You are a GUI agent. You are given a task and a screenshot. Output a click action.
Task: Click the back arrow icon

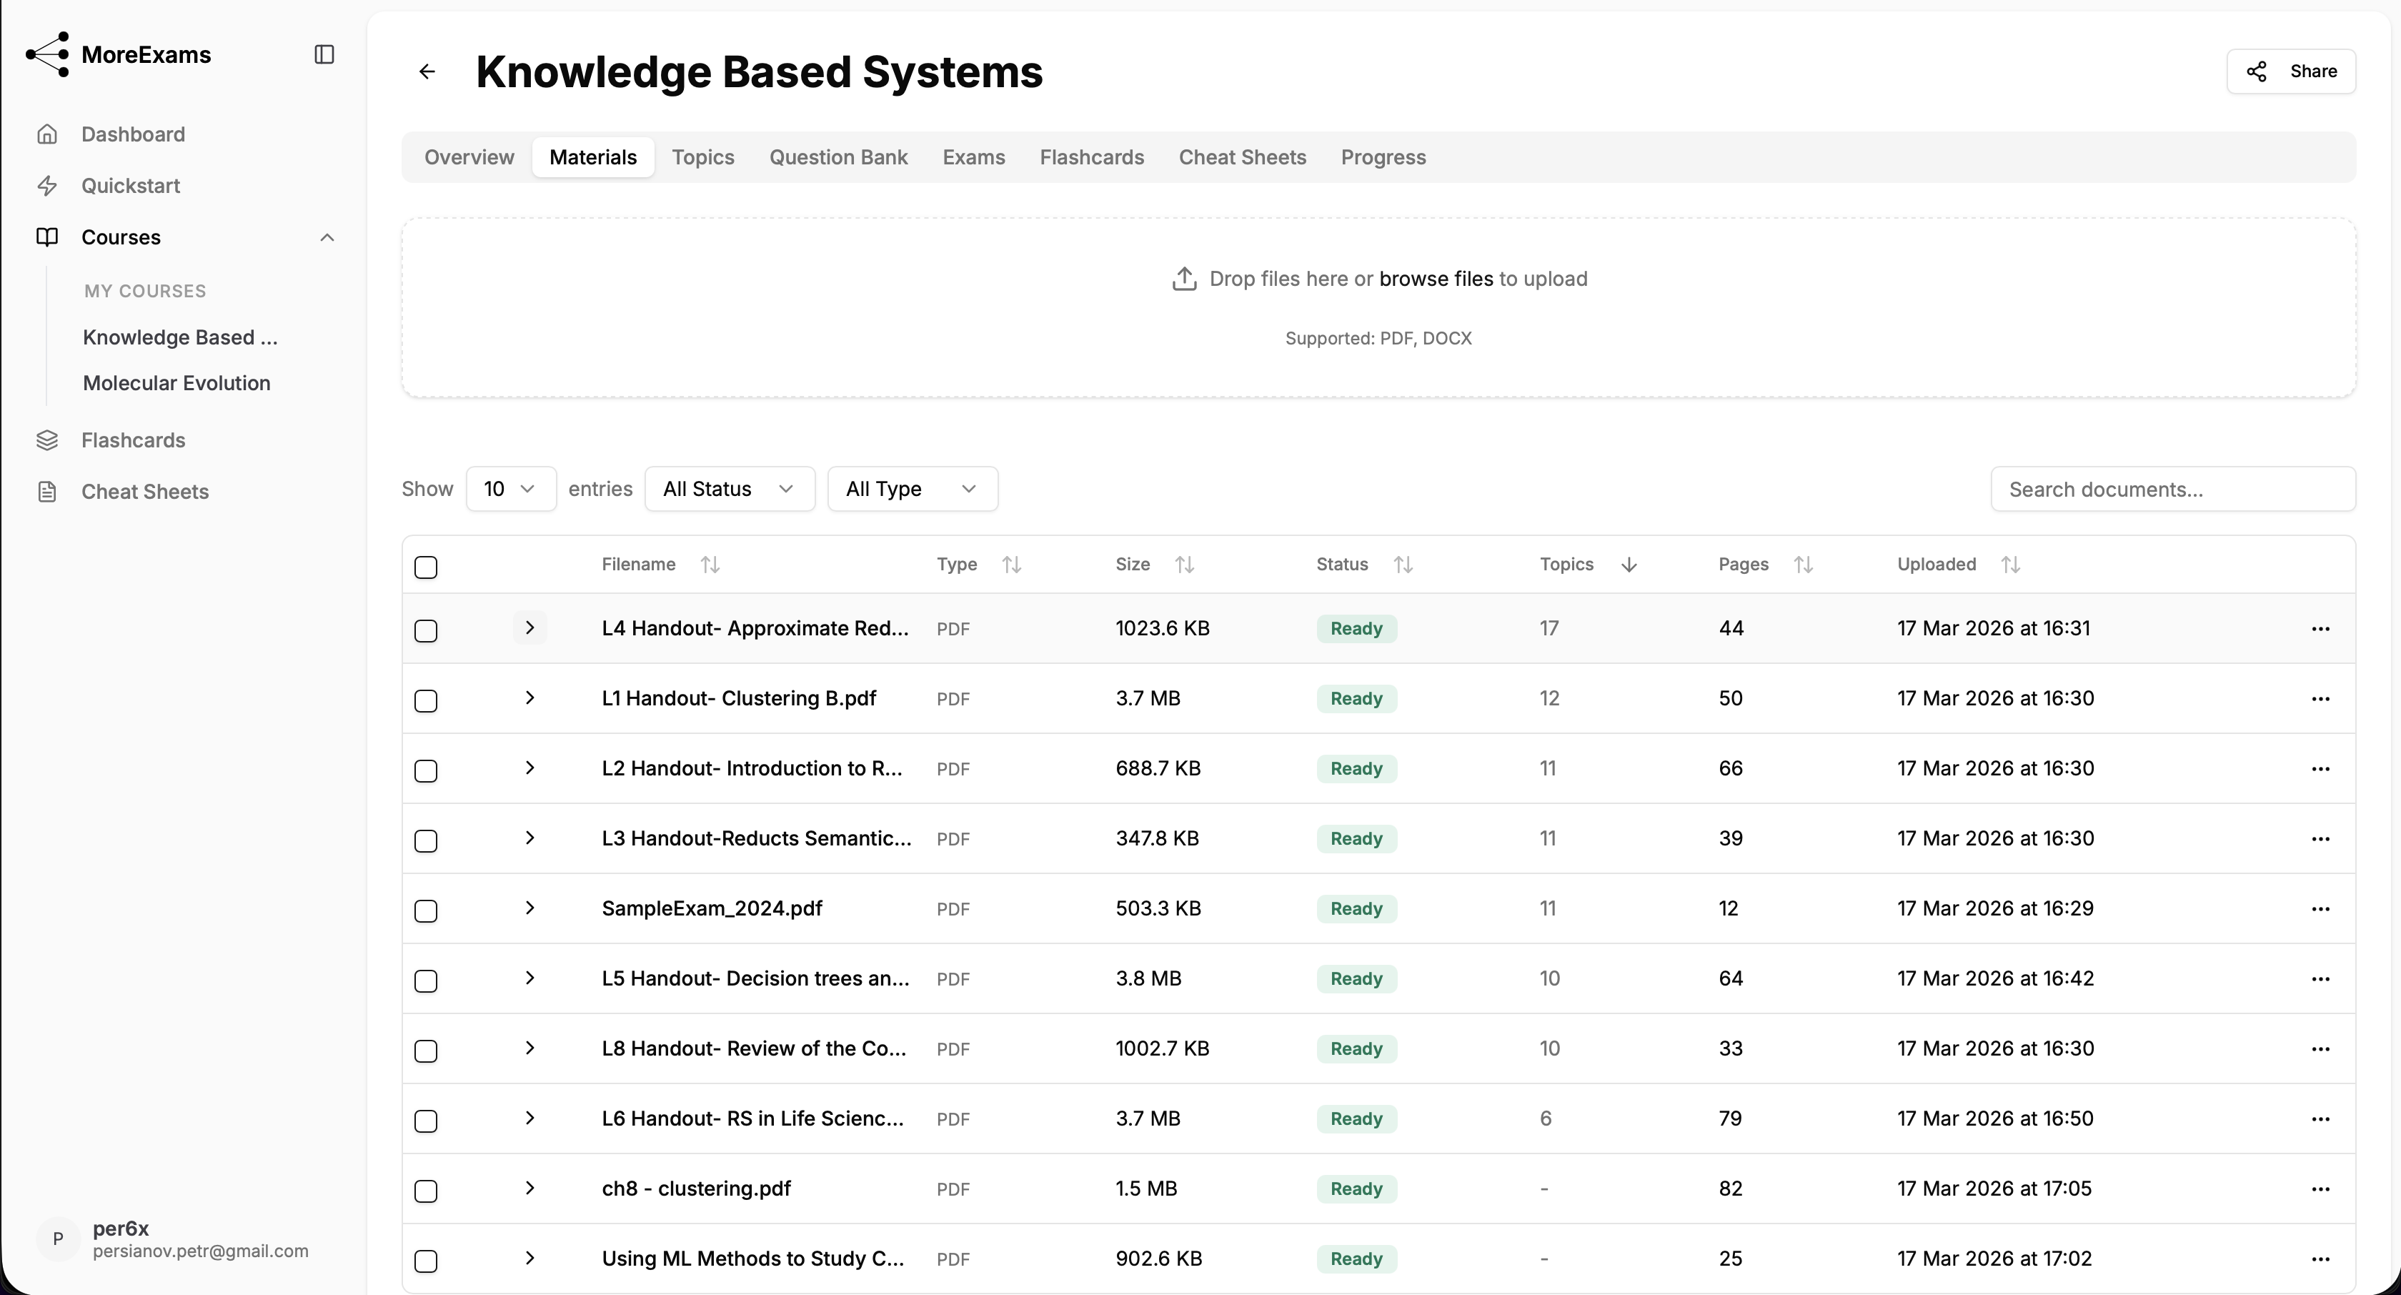tap(427, 71)
